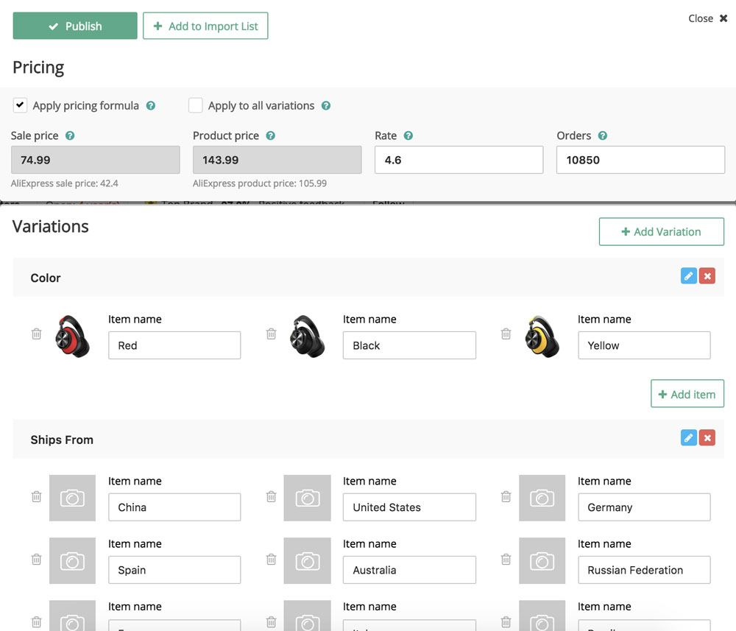The image size is (736, 631).
Task: Click the Add Variation button
Action: tap(661, 231)
